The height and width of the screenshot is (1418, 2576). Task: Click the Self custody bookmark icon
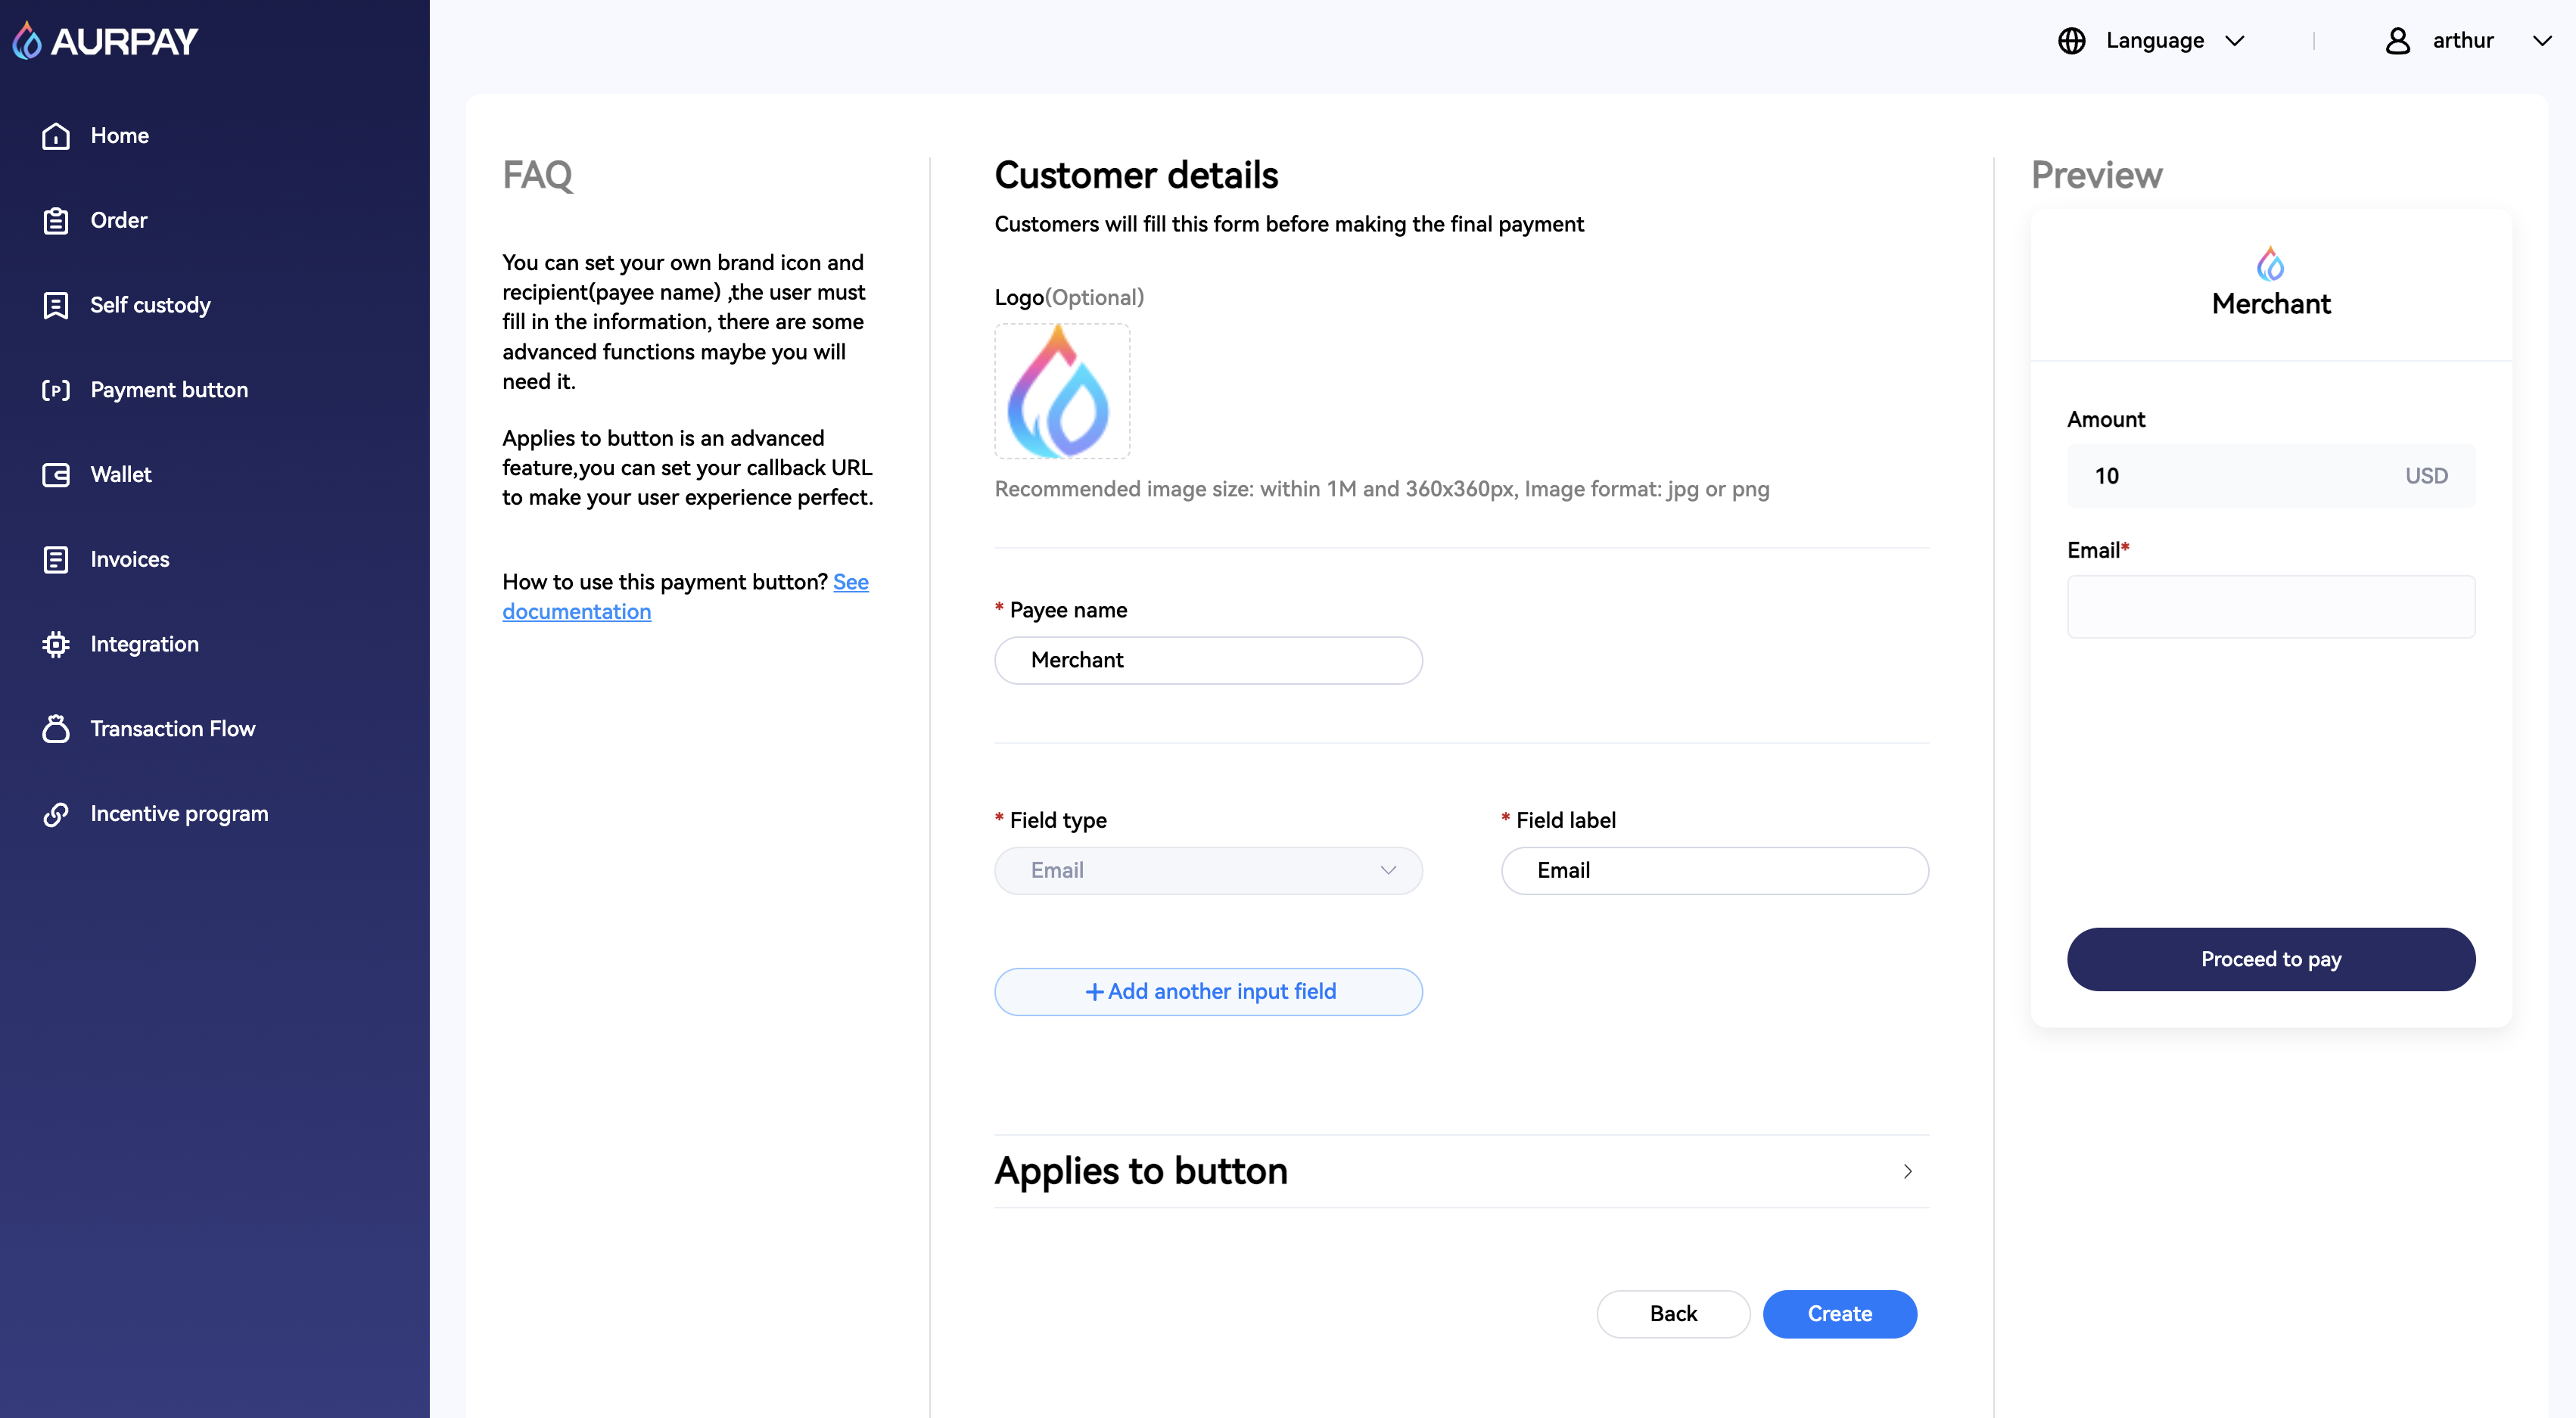(56, 305)
